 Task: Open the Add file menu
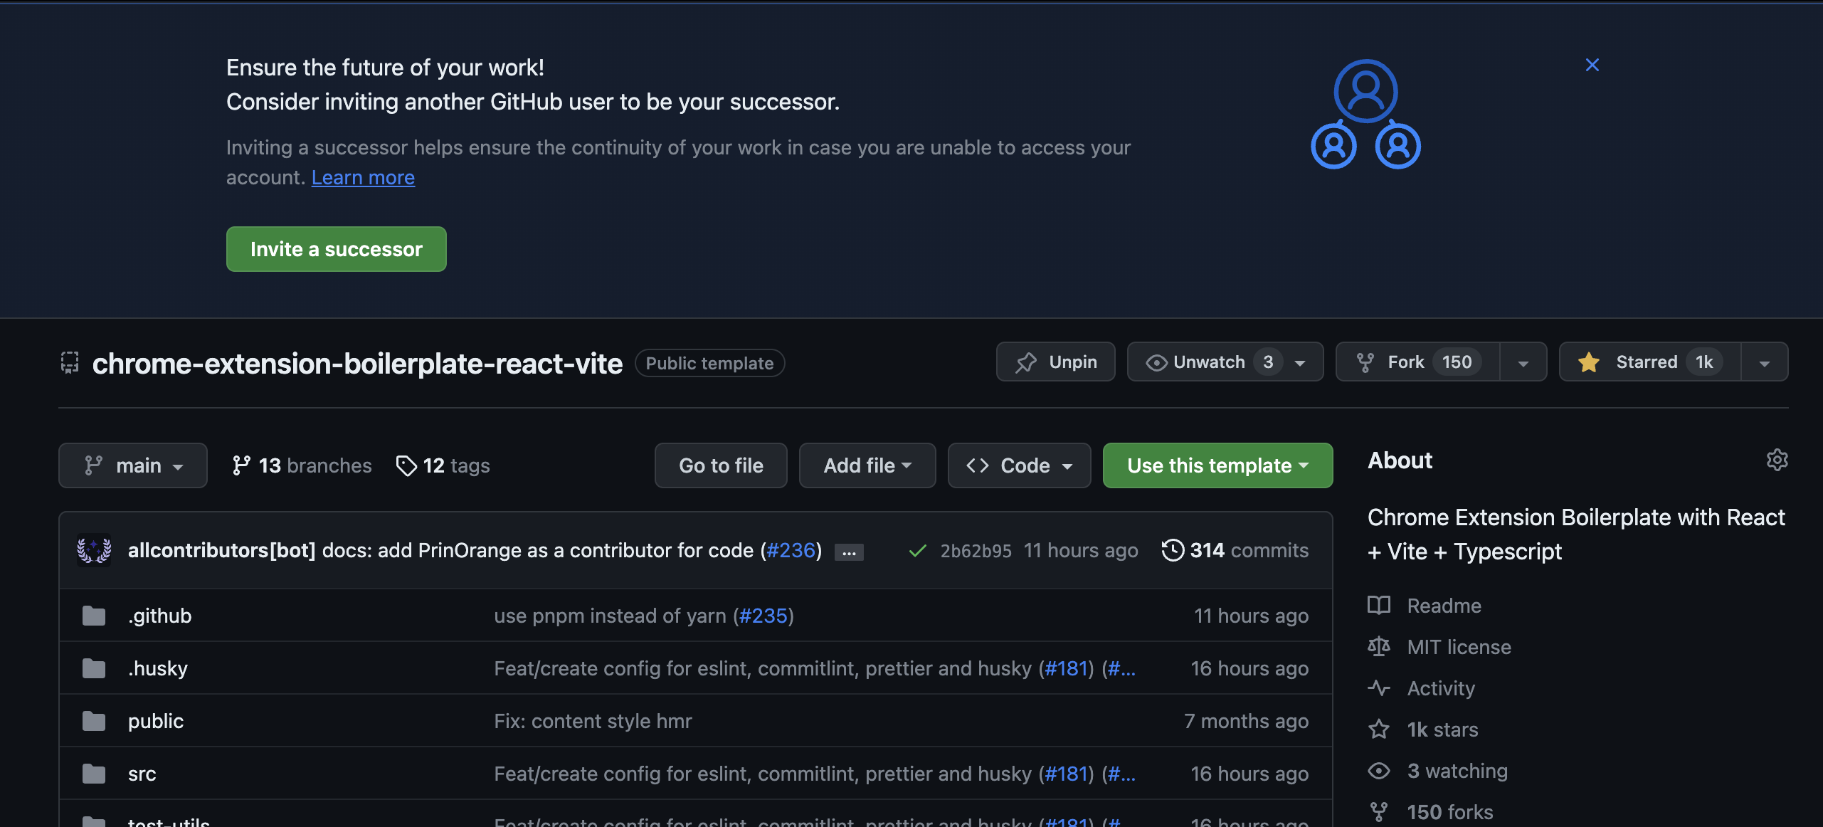(x=867, y=465)
